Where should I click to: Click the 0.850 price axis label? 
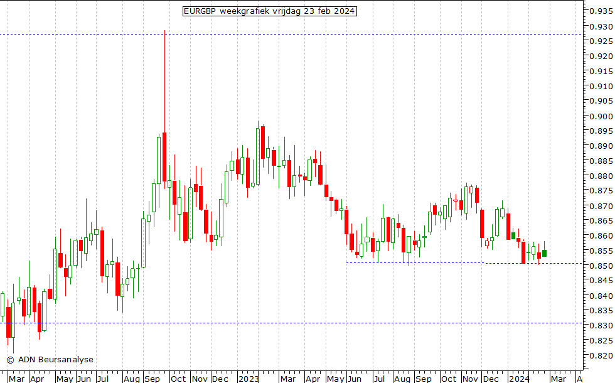coord(602,266)
